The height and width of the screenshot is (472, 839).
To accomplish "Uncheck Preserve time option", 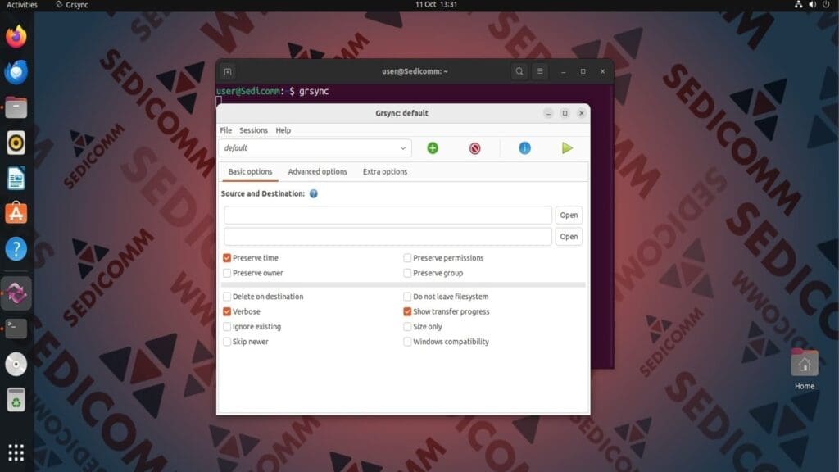I will click(227, 258).
